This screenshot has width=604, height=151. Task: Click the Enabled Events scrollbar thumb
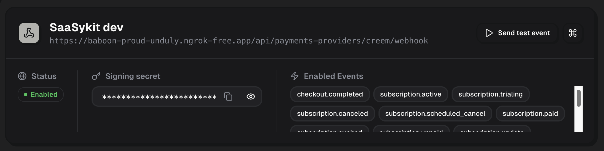click(578, 98)
